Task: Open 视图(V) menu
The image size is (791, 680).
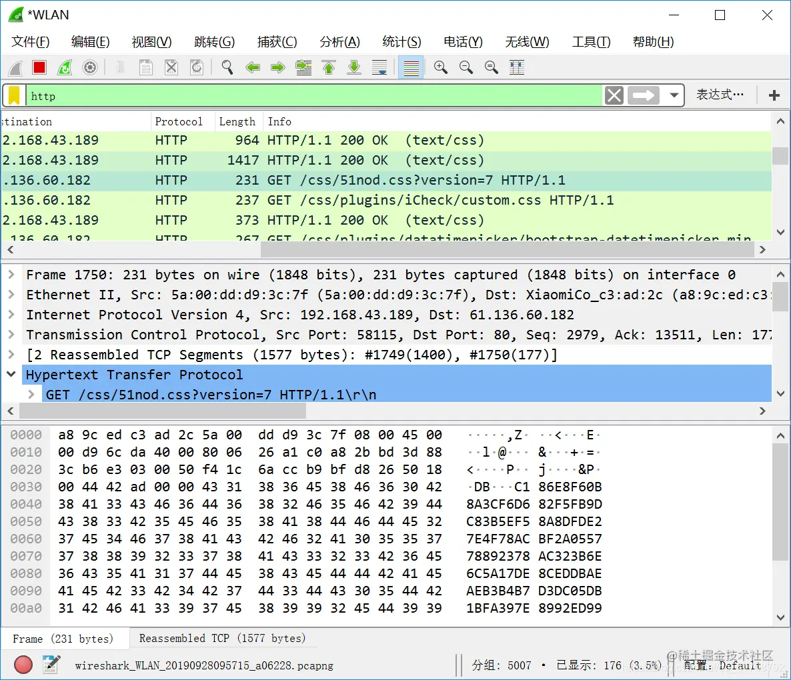Action: (151, 42)
